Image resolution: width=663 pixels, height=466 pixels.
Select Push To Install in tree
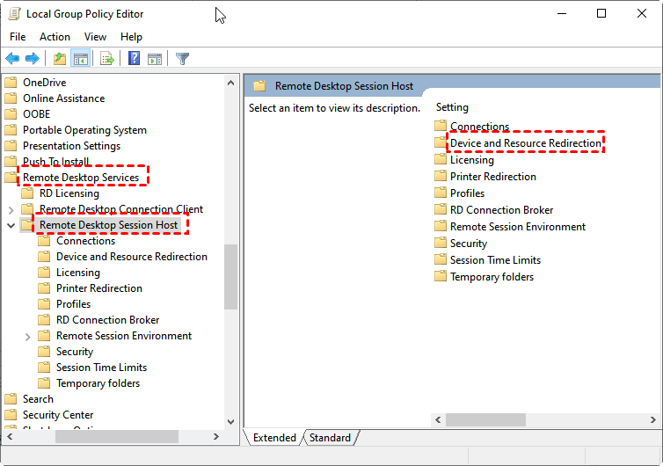55,162
